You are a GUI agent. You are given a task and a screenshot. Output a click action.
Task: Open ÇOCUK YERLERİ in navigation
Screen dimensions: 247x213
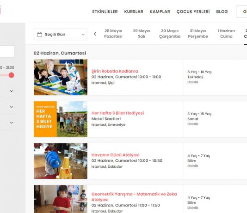click(x=193, y=12)
